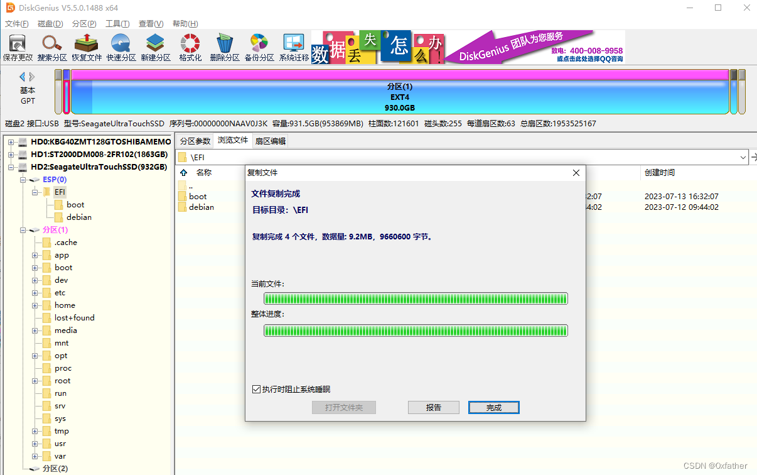
Task: Expand the home folder node
Action: point(36,305)
